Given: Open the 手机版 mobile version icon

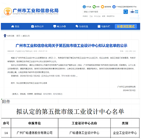Looking at the screenshot, I should tap(84, 7).
